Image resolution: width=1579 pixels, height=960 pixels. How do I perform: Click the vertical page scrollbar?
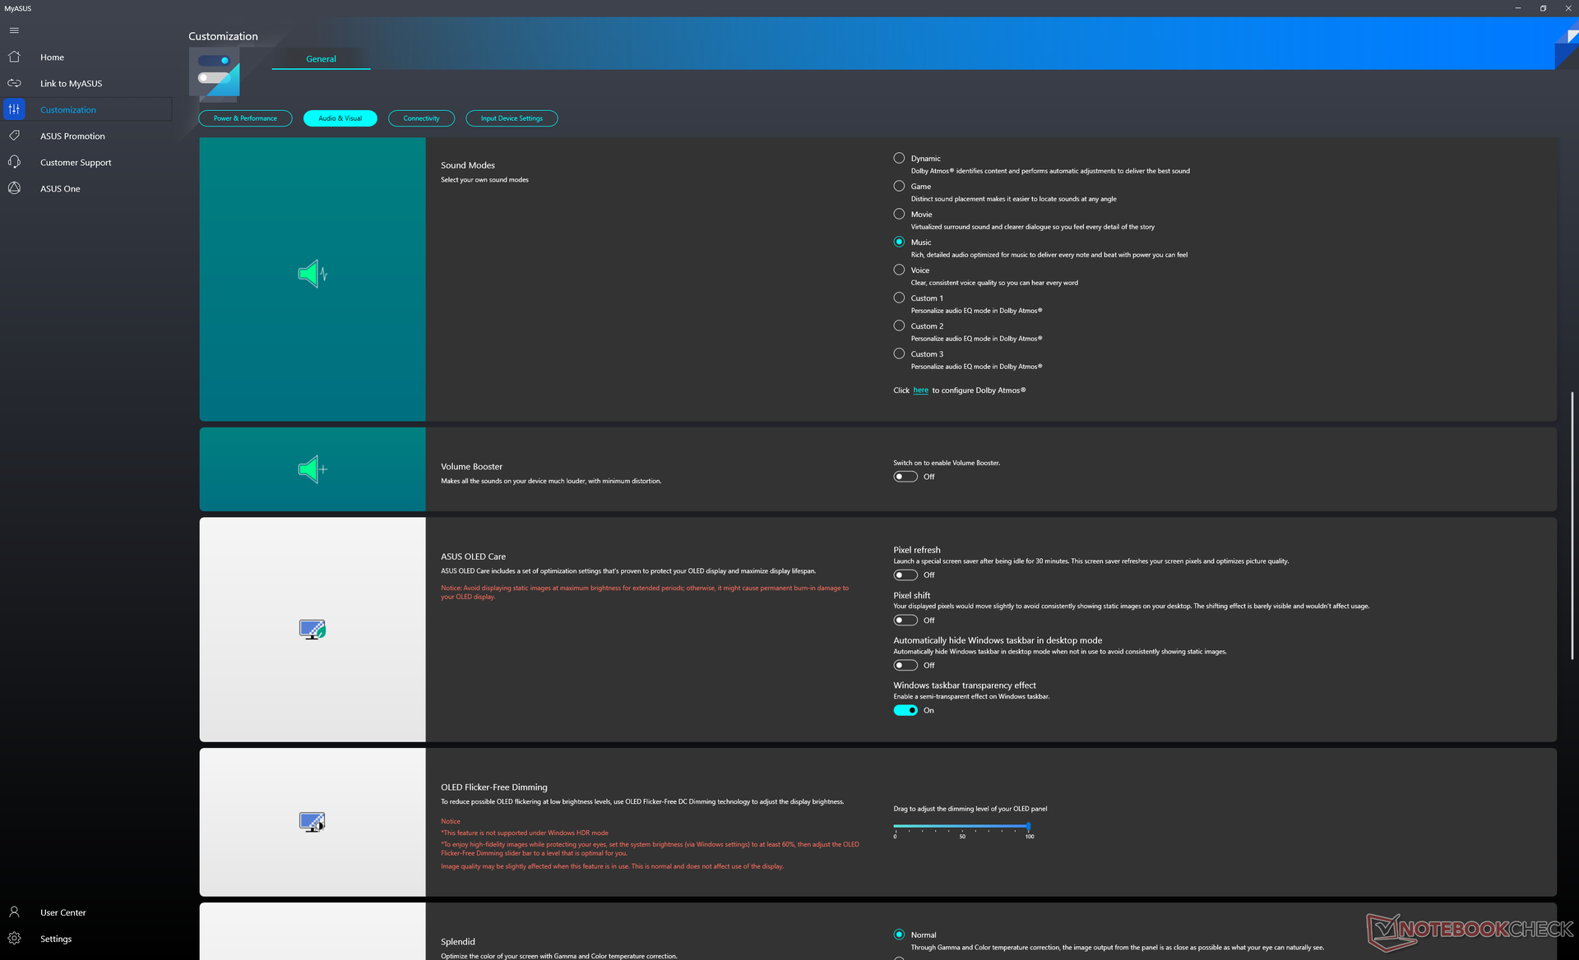coord(1572,526)
